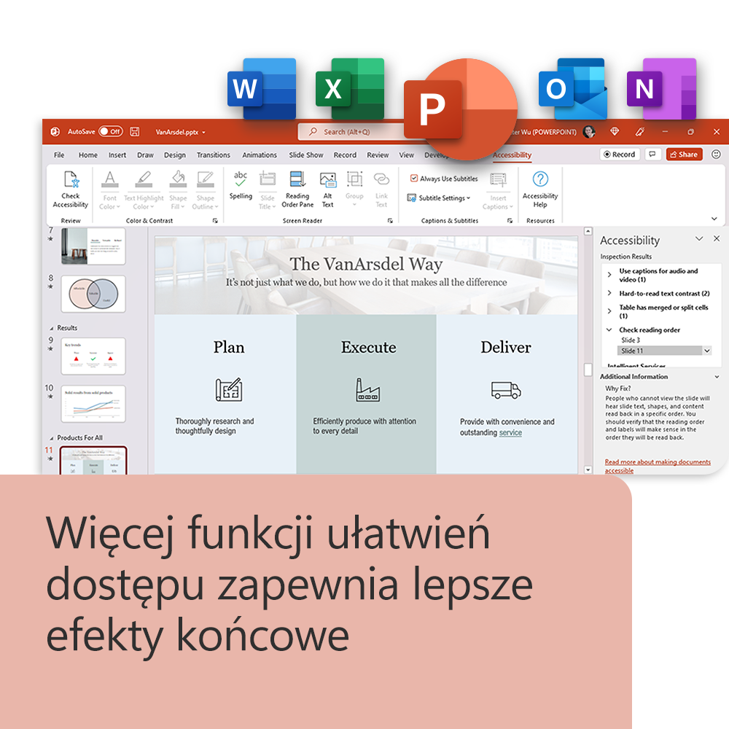Collapse Check reading order section
729x729 pixels.
click(x=609, y=330)
